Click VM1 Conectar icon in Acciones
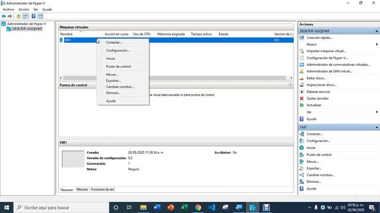This screenshot has height=213, width=380. coord(302,134)
